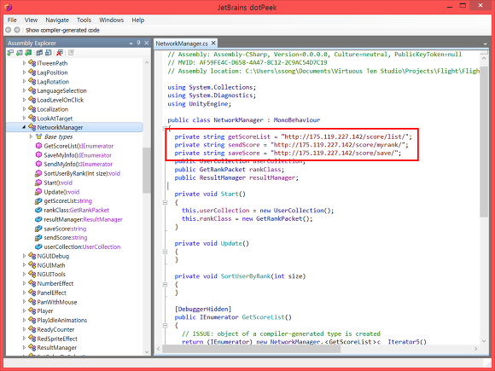This screenshot has height=371, width=495.
Task: Click the code editor vertical scrollbar thumb
Action: (x=484, y=141)
